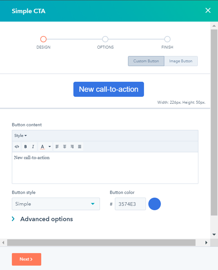218x270 pixels.
Task: Justify the button text
Action: click(x=80, y=147)
